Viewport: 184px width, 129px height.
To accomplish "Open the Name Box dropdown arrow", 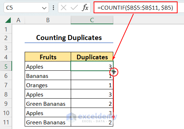I will (x=44, y=8).
